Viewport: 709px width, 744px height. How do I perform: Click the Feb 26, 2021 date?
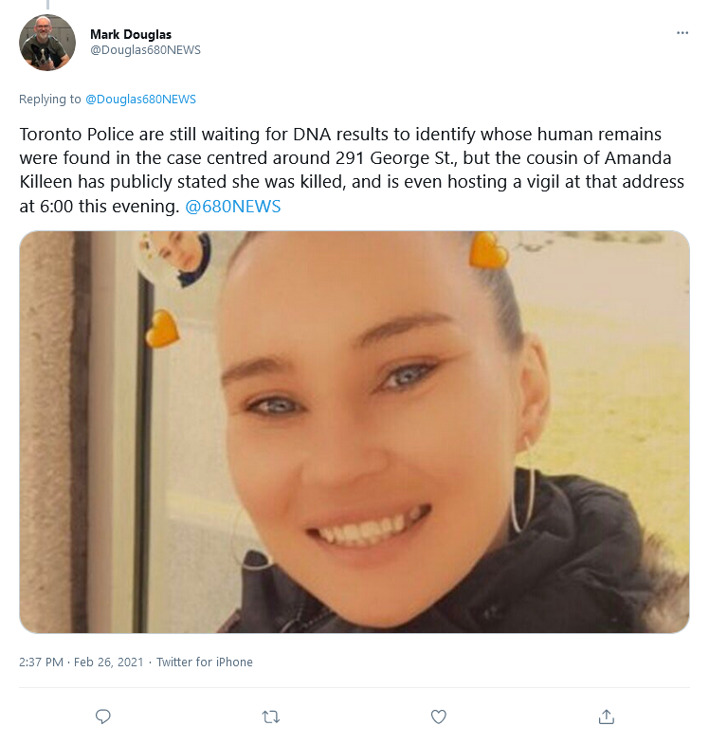click(x=108, y=662)
